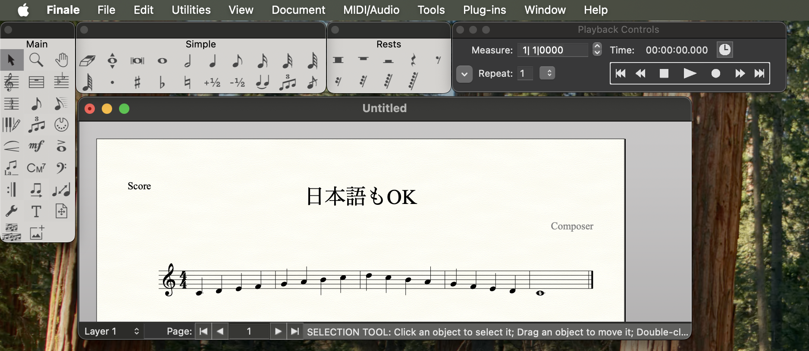Screen dimensions: 809x351
Task: Start playback with the Play button
Action: [x=690, y=74]
